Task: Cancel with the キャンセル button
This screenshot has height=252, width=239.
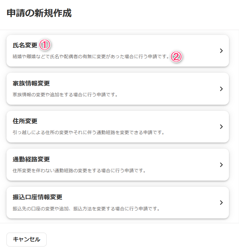Action: [x=27, y=239]
